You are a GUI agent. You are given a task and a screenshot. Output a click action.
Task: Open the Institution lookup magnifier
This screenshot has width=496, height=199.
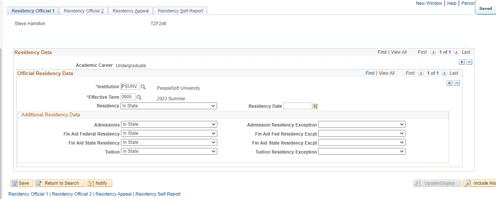click(143, 87)
